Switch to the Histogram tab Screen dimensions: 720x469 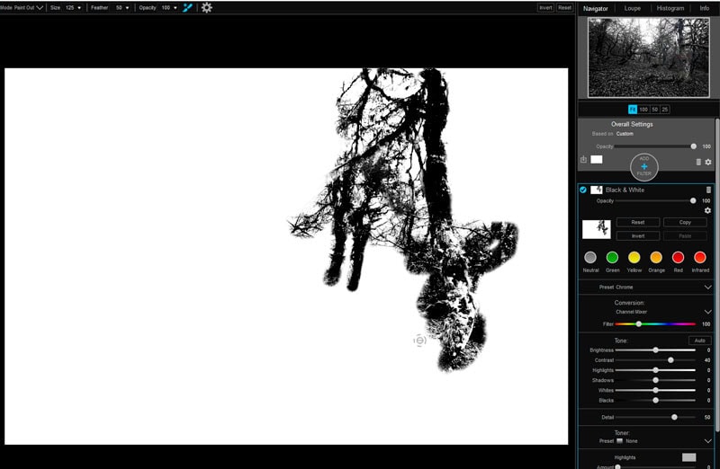tap(670, 8)
